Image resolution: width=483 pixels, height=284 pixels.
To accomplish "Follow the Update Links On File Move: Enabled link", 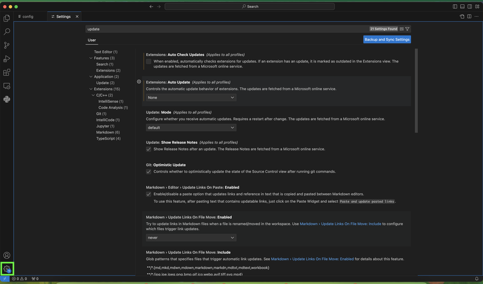I will (312, 259).
